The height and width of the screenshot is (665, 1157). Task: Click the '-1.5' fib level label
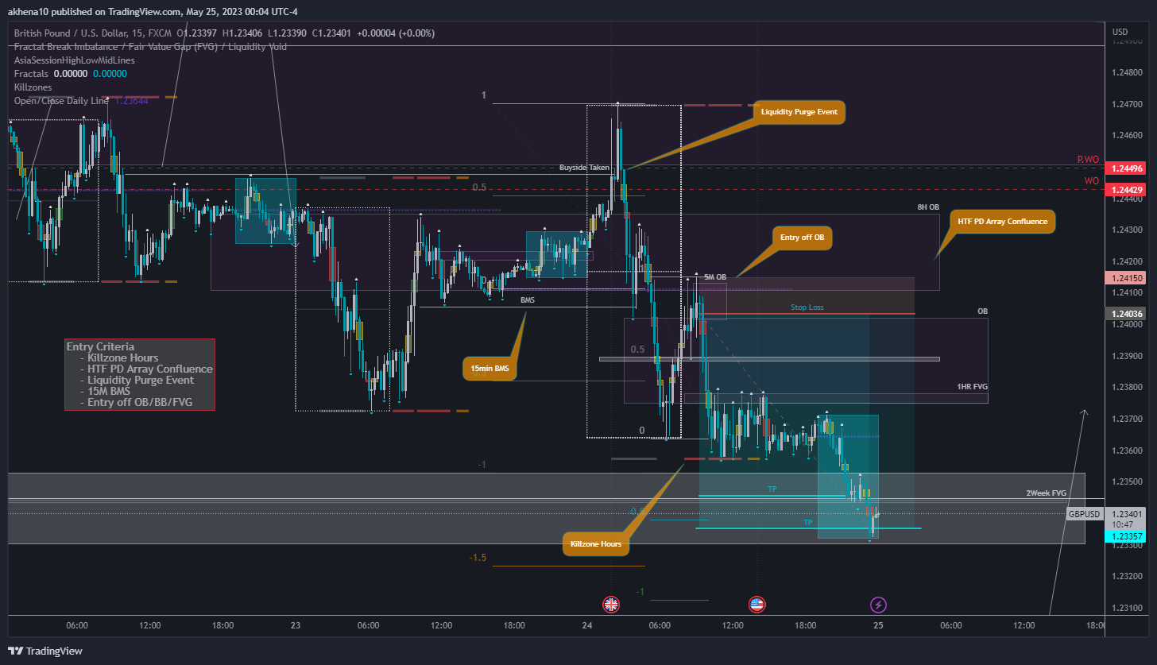click(x=478, y=558)
